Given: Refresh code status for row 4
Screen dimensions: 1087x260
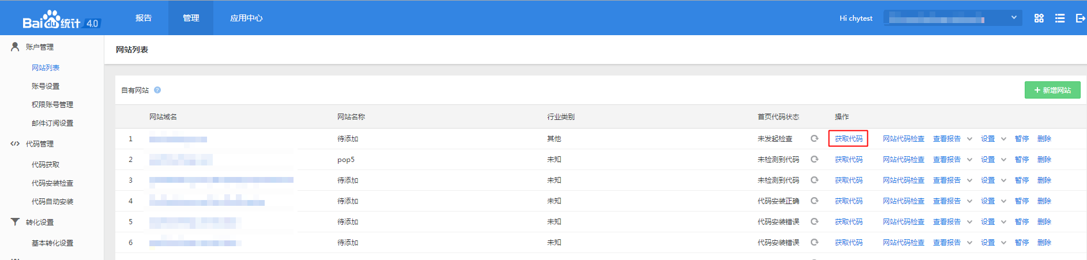Looking at the screenshot, I should tap(814, 201).
